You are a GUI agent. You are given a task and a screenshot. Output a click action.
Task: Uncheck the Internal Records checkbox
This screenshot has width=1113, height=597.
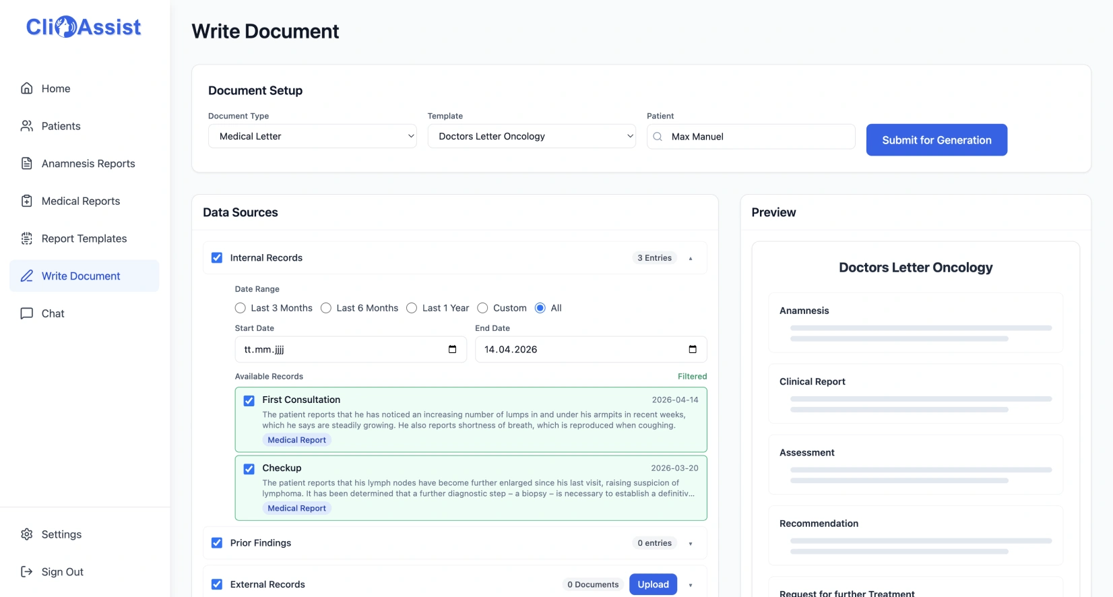(x=217, y=258)
